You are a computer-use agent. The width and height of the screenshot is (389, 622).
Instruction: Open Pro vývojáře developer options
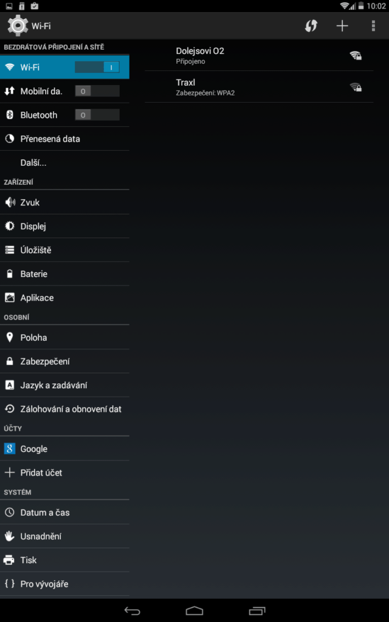pyautogui.click(x=64, y=584)
